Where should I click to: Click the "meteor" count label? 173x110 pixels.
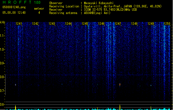(x=39, y=9)
